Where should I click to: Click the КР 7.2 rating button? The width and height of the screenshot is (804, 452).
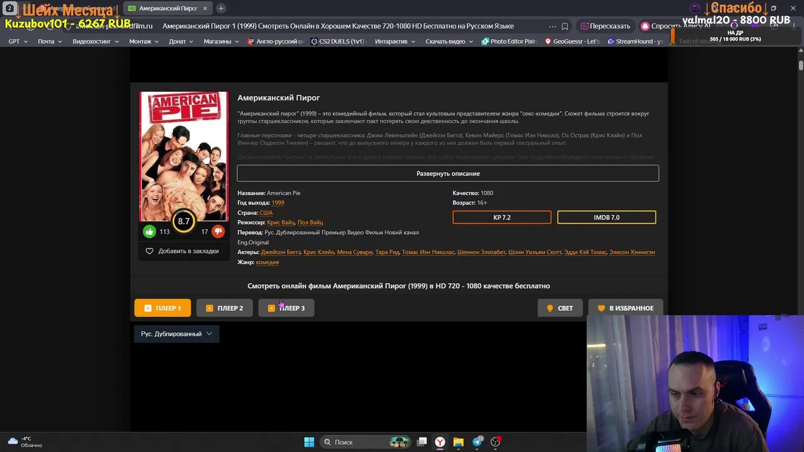(x=502, y=217)
